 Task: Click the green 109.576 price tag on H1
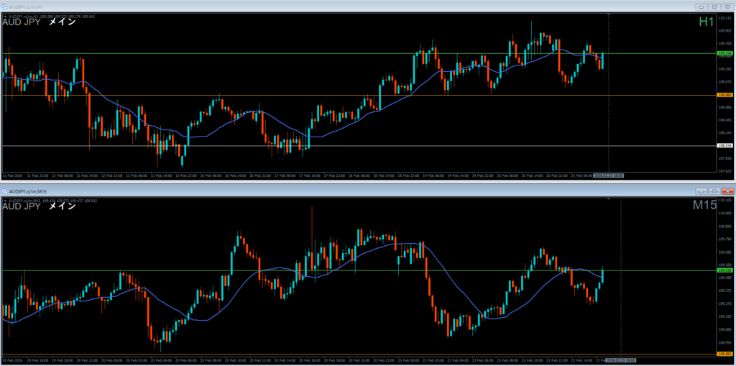724,53
